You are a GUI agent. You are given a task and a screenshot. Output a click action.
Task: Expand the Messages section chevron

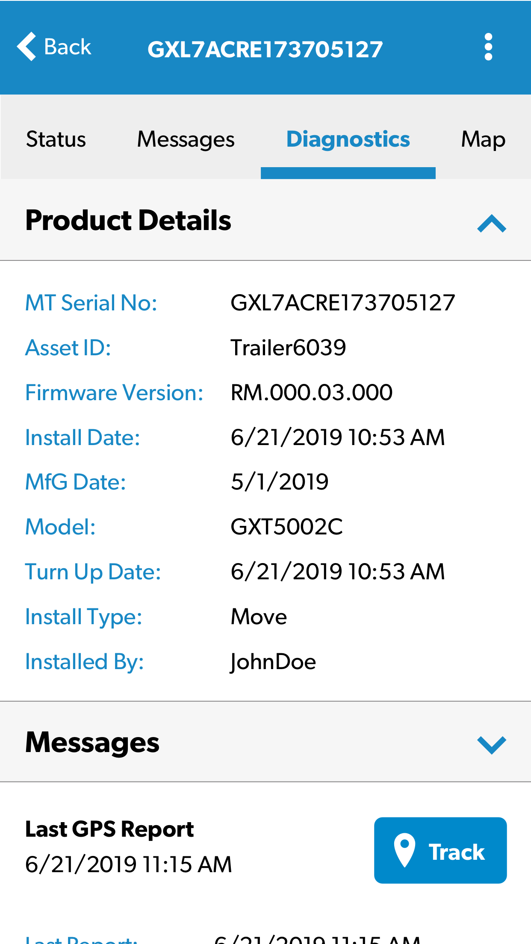[491, 744]
